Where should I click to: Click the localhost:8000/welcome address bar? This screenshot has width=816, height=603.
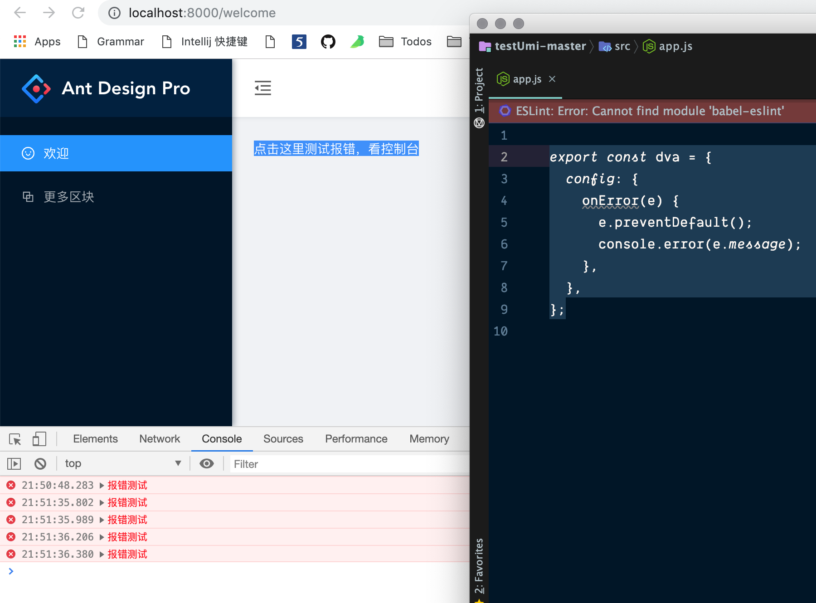pyautogui.click(x=202, y=13)
